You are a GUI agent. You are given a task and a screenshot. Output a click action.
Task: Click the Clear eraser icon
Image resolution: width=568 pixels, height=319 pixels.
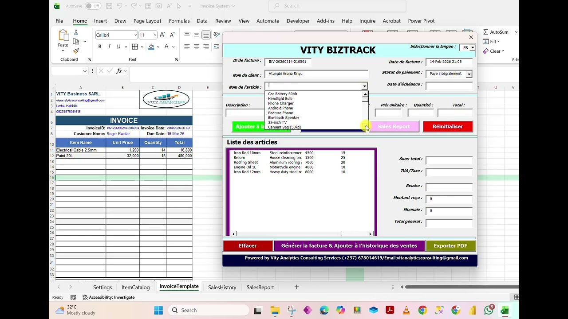[x=486, y=51]
